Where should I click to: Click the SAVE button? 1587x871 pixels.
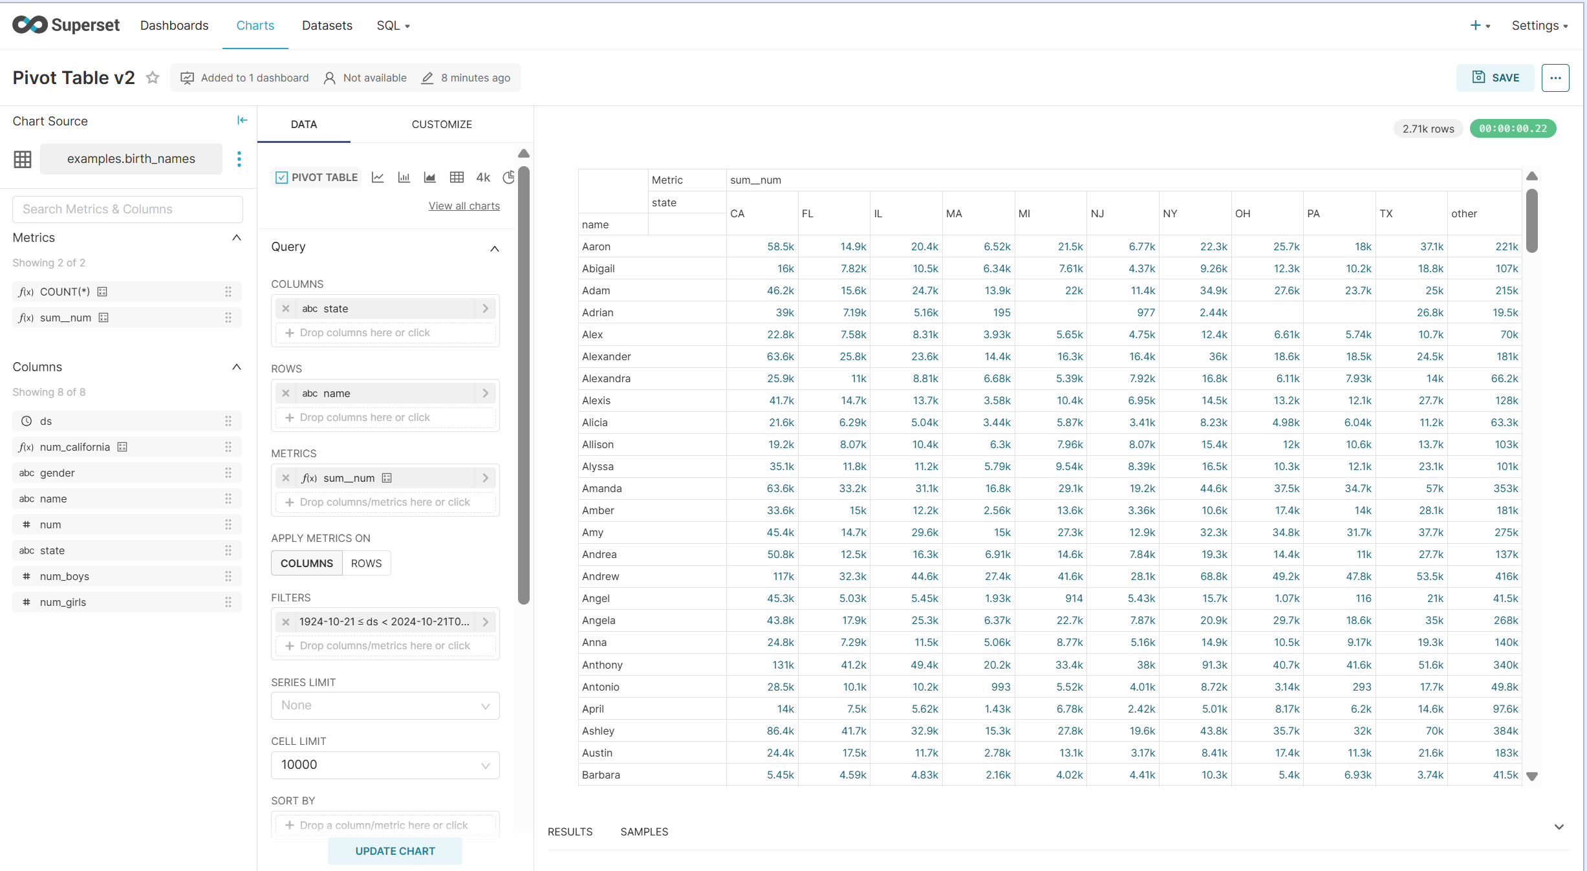tap(1495, 78)
